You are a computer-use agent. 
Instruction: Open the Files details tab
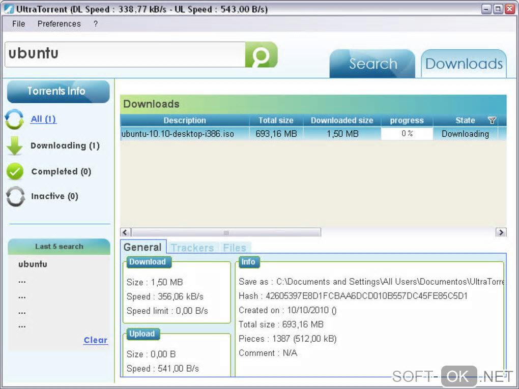(235, 248)
